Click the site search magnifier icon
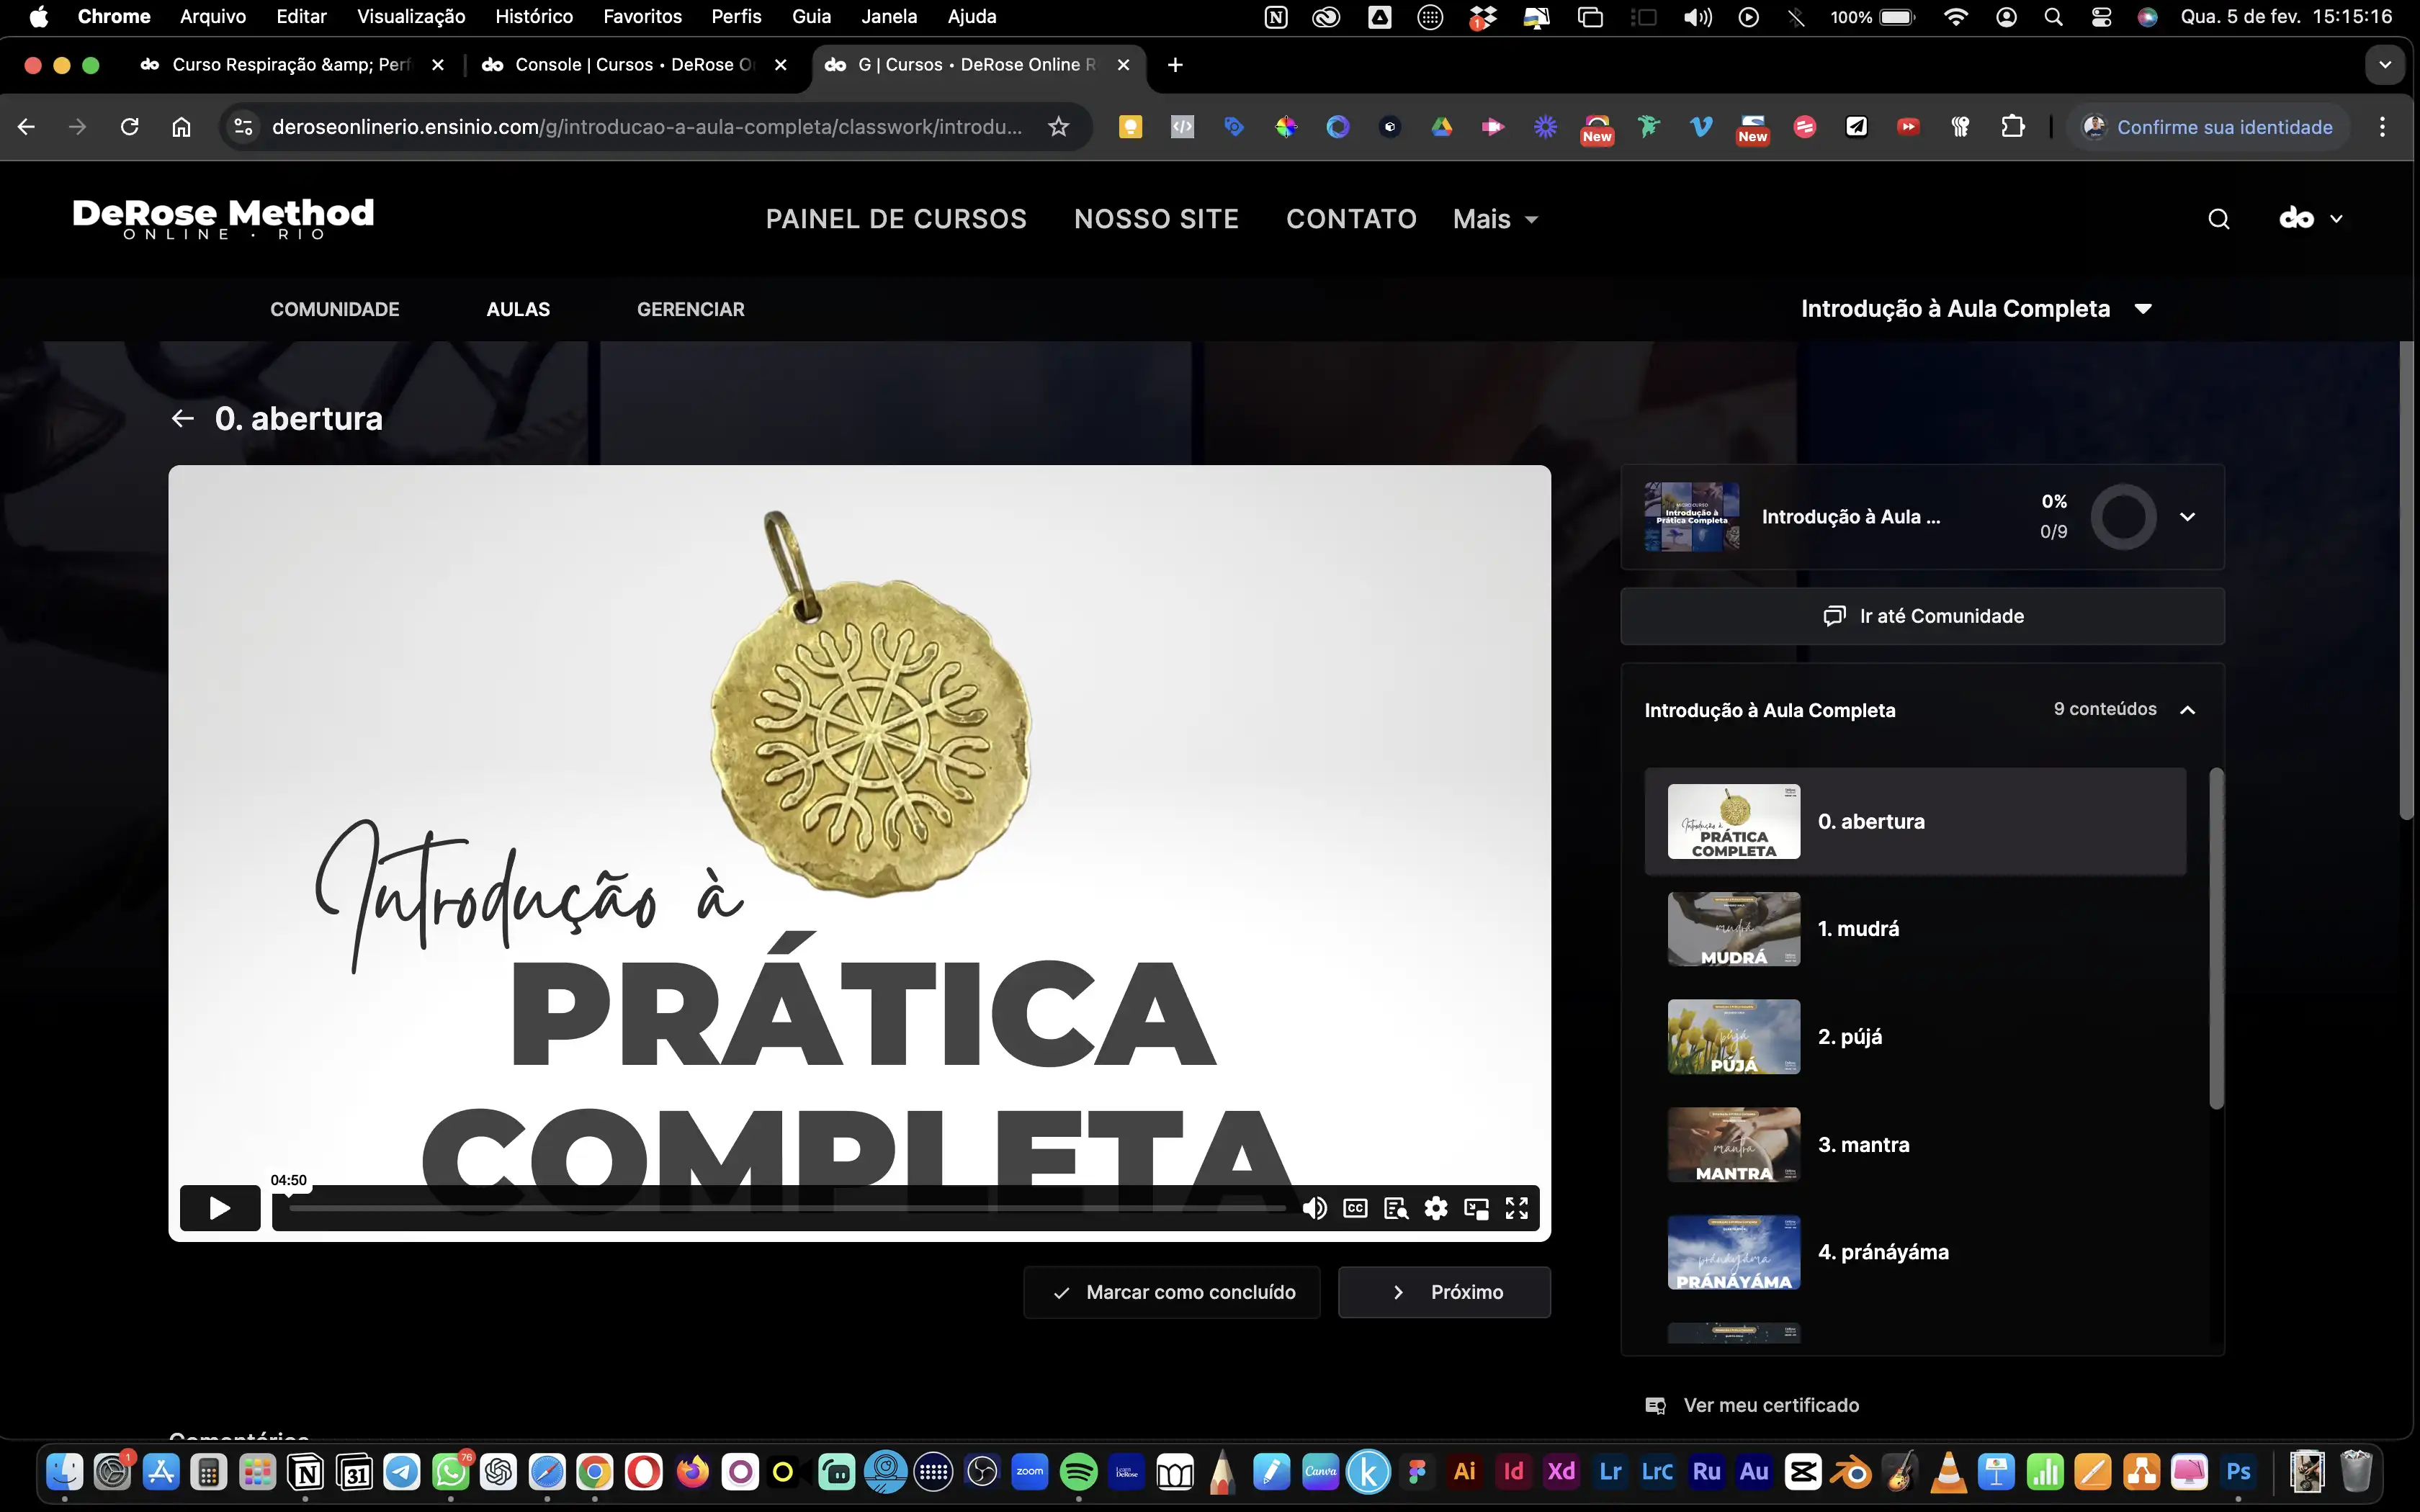This screenshot has height=1512, width=2420. 2218,219
